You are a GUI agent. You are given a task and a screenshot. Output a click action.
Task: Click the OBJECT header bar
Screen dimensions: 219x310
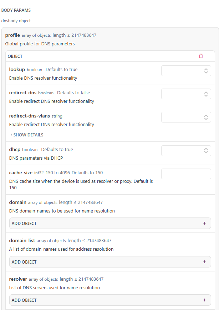(110, 56)
